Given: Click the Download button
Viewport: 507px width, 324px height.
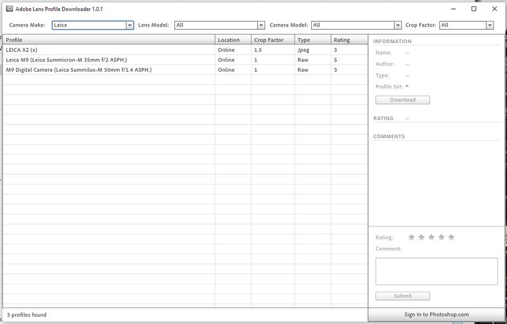Looking at the screenshot, I should point(402,100).
